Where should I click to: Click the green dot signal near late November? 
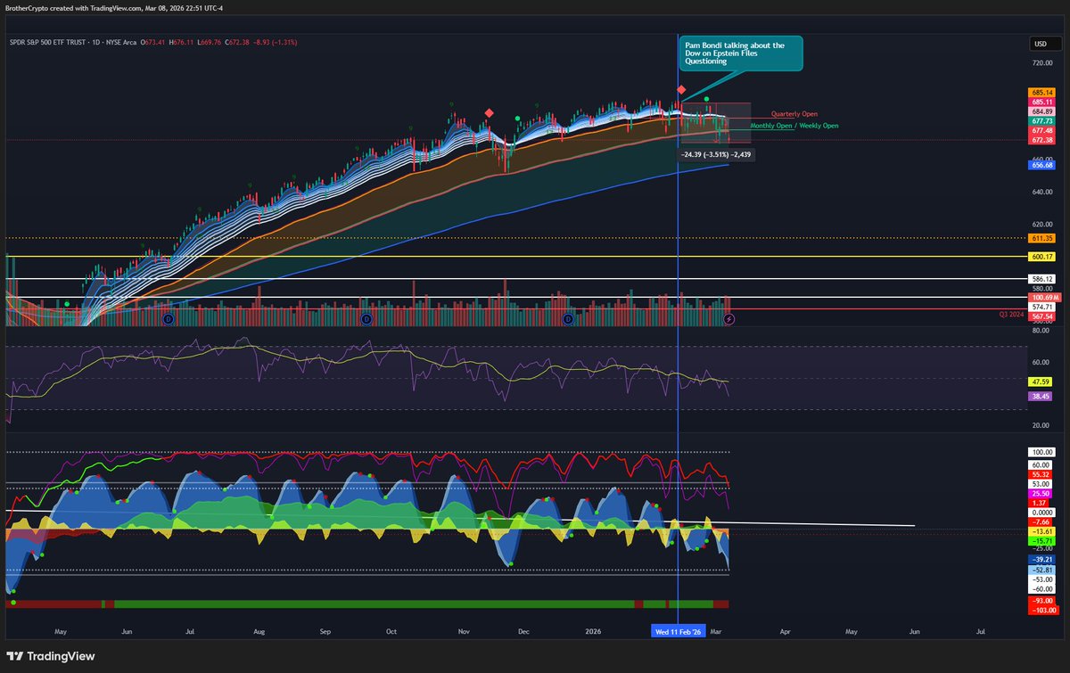pyautogui.click(x=517, y=118)
